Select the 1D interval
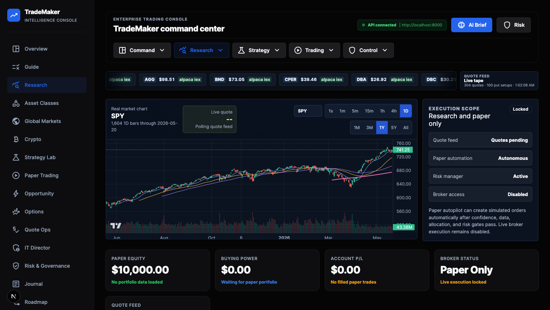The height and width of the screenshot is (310, 550). point(406,111)
